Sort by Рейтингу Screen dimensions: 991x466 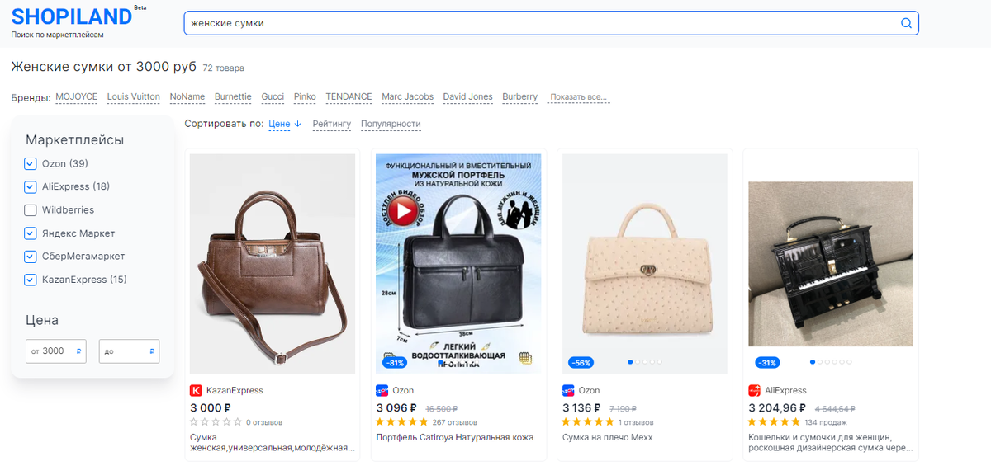[x=332, y=124]
